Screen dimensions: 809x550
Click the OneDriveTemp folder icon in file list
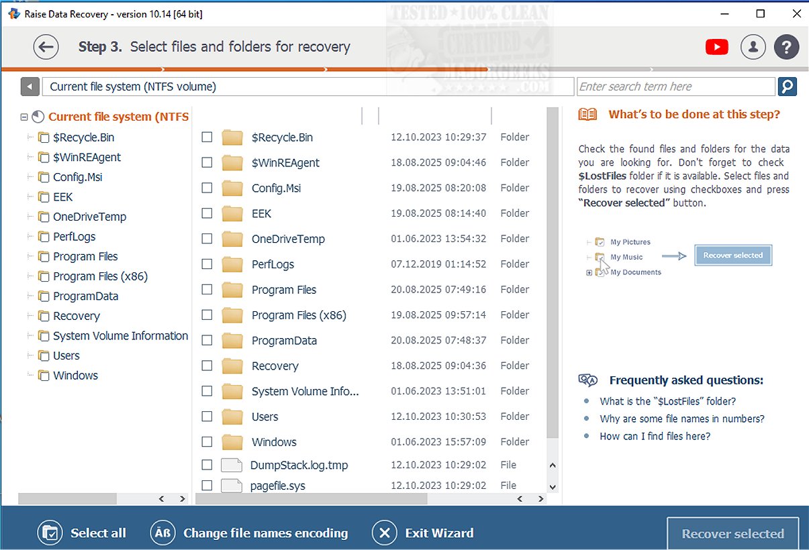point(232,239)
